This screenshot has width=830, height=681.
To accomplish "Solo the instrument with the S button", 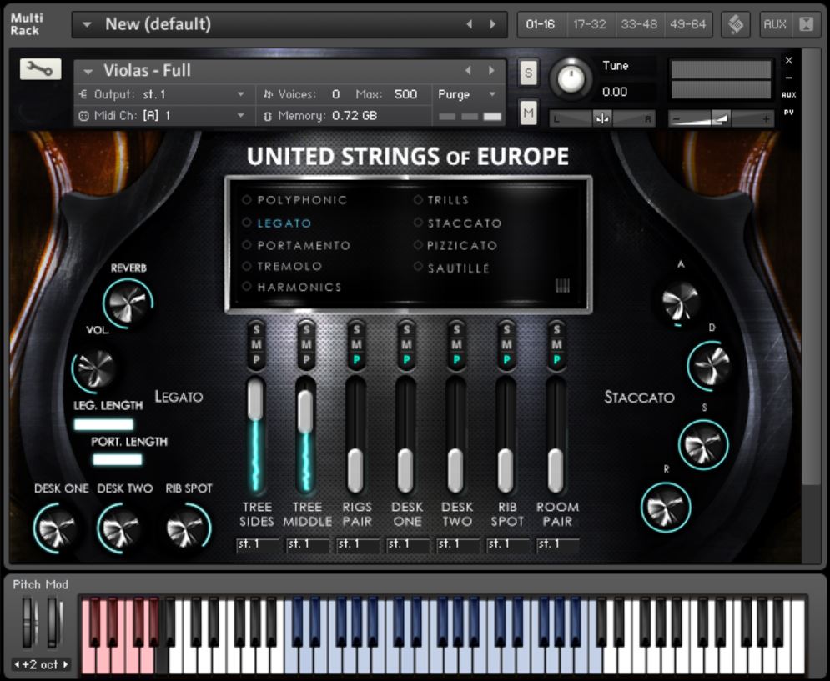I will (528, 73).
